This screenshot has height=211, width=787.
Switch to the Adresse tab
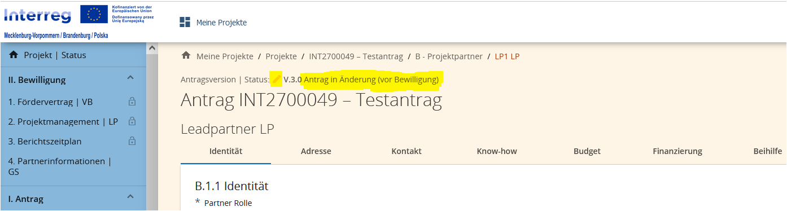(316, 151)
